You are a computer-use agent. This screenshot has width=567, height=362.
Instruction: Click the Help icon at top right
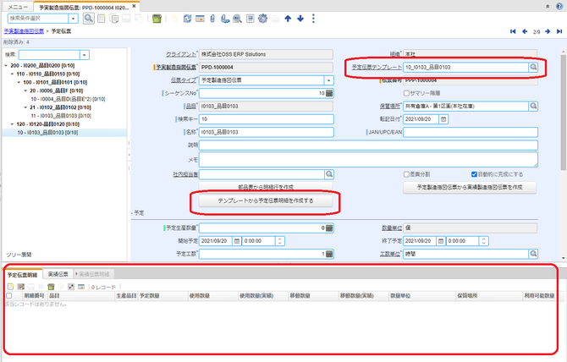point(559,6)
